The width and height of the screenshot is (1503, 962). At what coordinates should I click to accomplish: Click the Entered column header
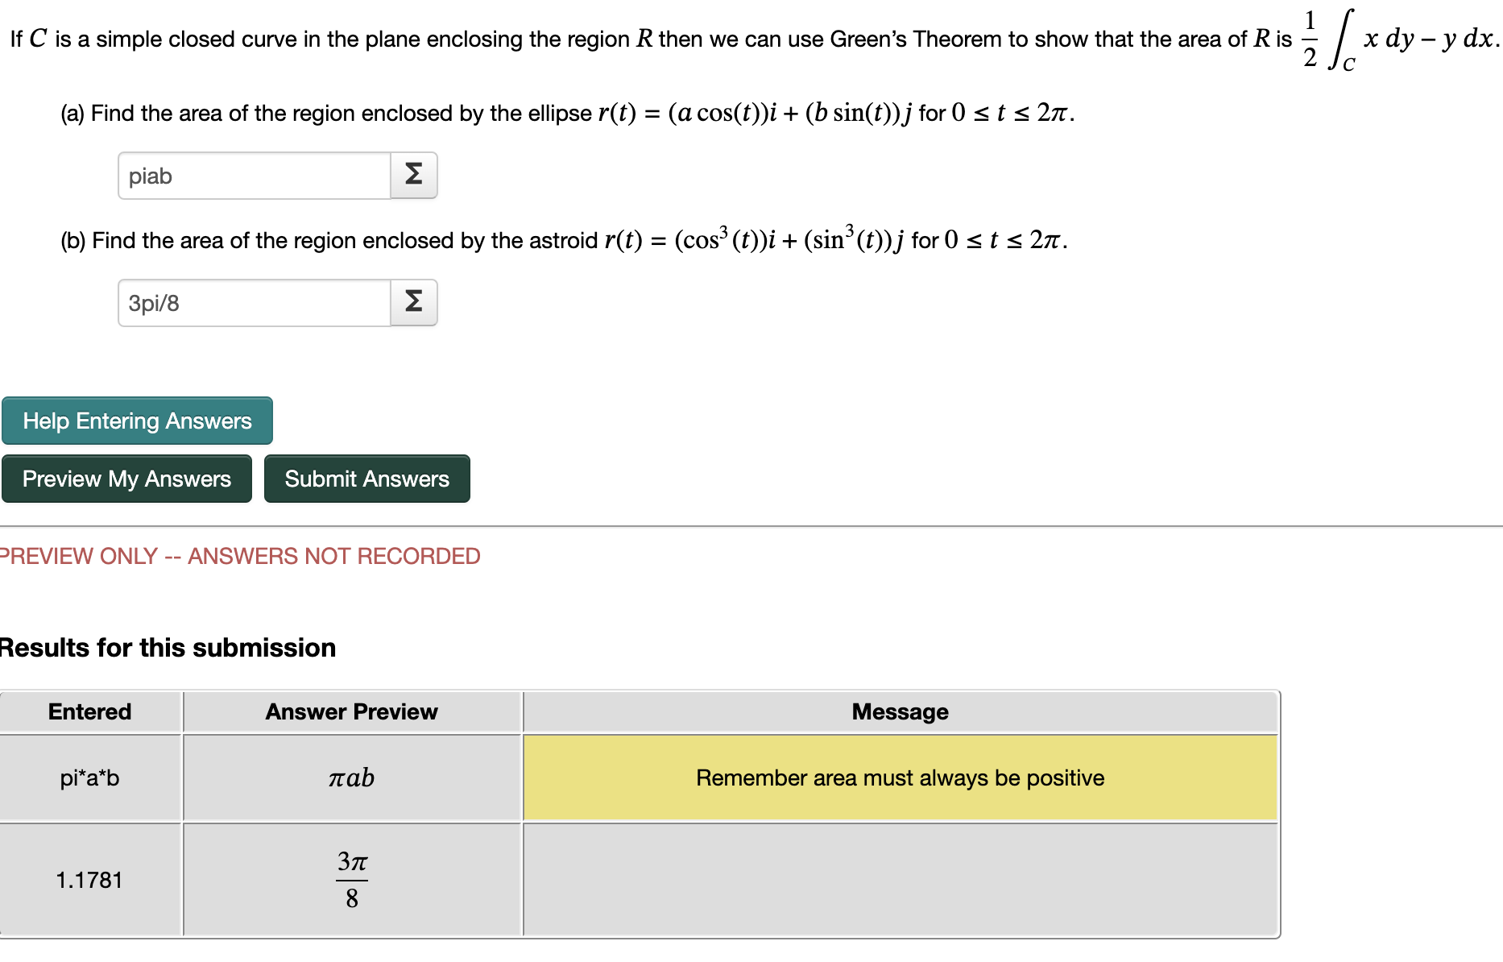point(89,711)
